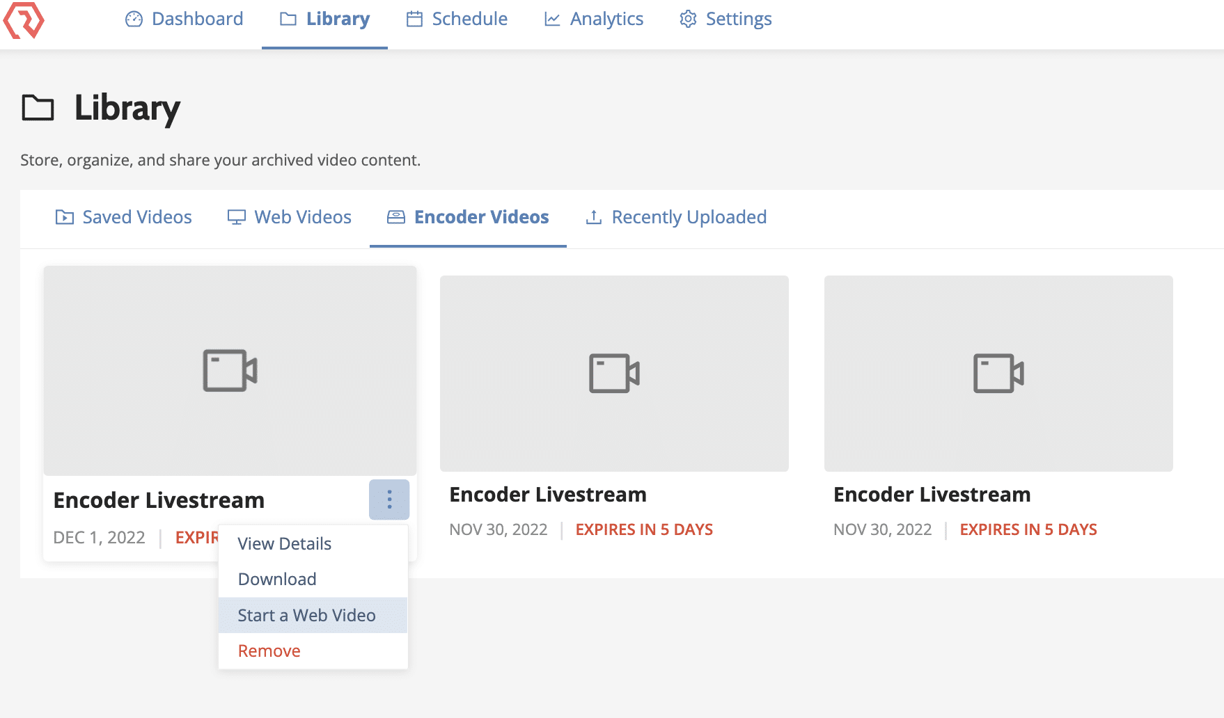Click the Web Videos monitor icon

point(237,218)
